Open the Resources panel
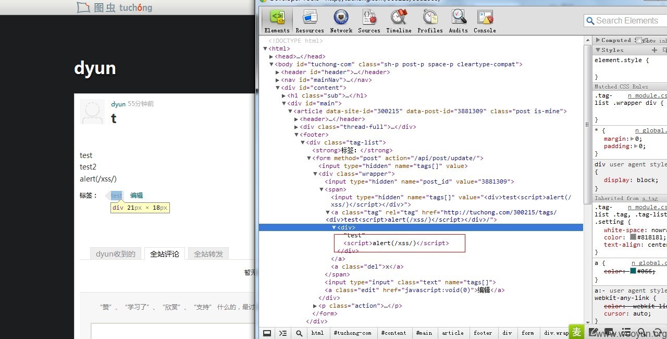Screen dimensions: 667x339 (310, 21)
